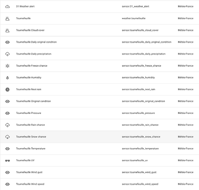Click the Daily precipitation rain icon
The image size is (199, 190).
tap(8, 54)
